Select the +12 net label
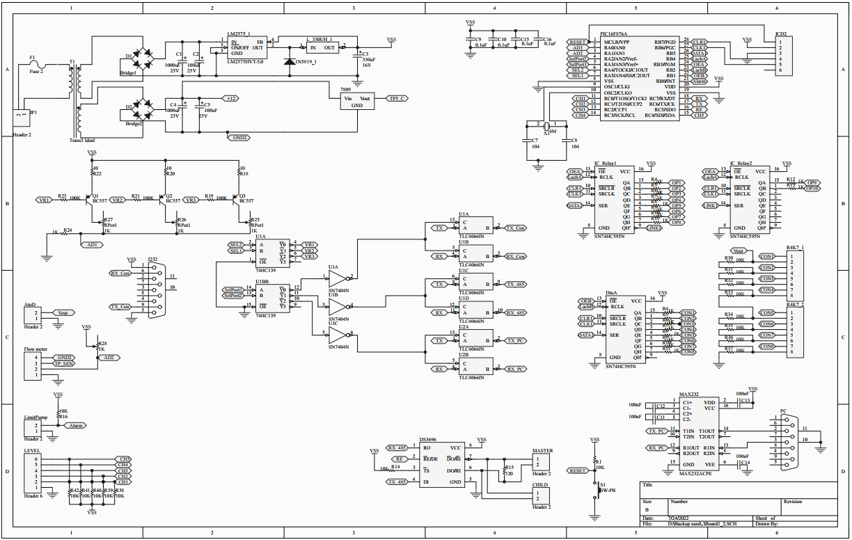This screenshot has height=540, width=852. point(231,98)
